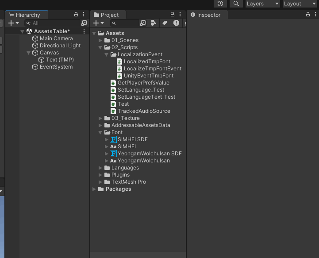Open the Layout dropdown
The height and width of the screenshot is (258, 319).
pos(300,4)
